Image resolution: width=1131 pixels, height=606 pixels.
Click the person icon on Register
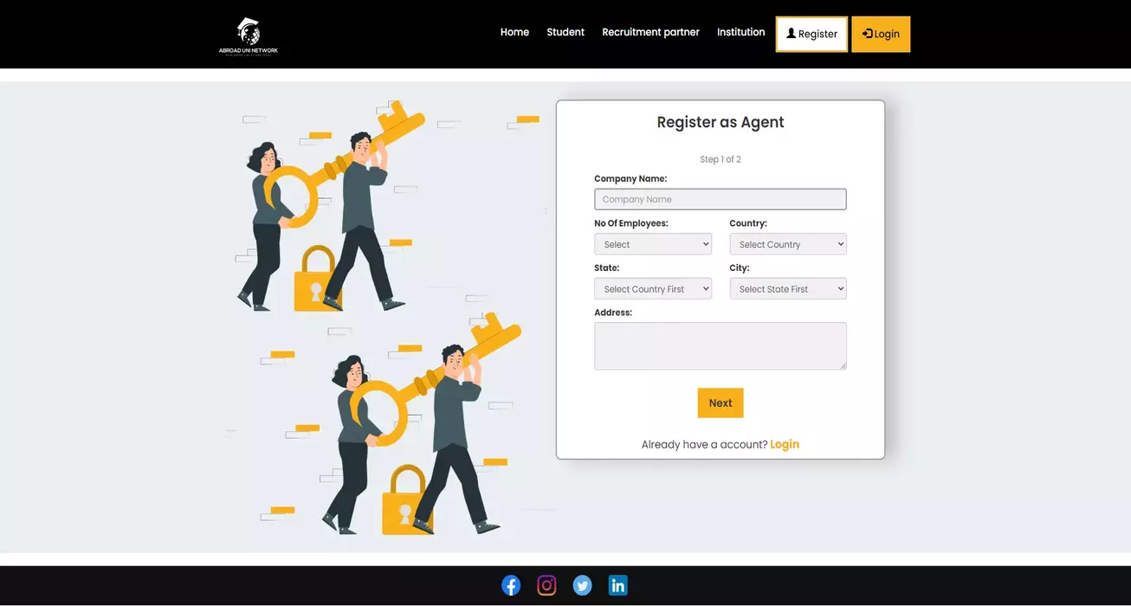pos(791,34)
